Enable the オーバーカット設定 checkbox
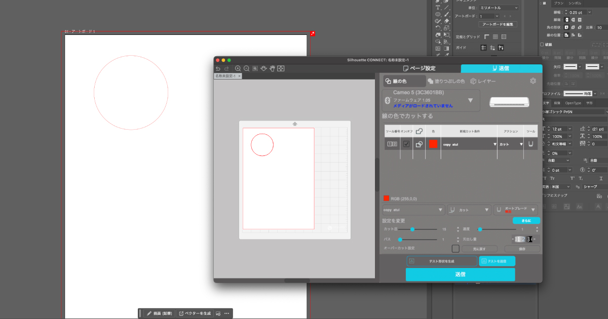Screen dimensions: 608x319 pyautogui.click(x=455, y=249)
